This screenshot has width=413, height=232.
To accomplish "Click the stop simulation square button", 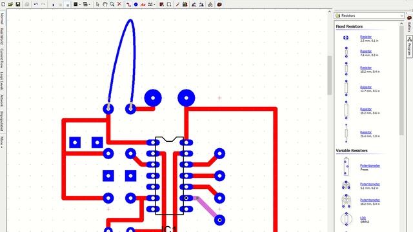I will (67, 5).
